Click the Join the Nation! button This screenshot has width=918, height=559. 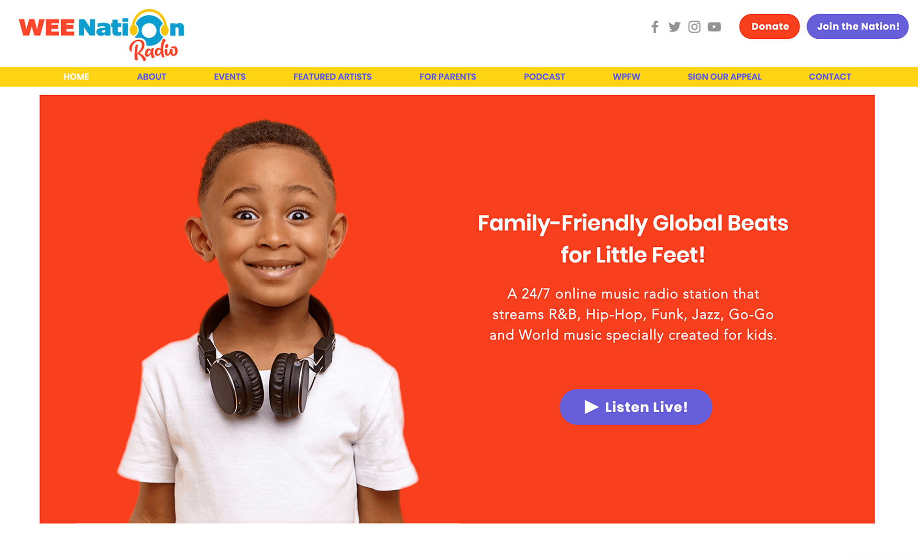[858, 26]
